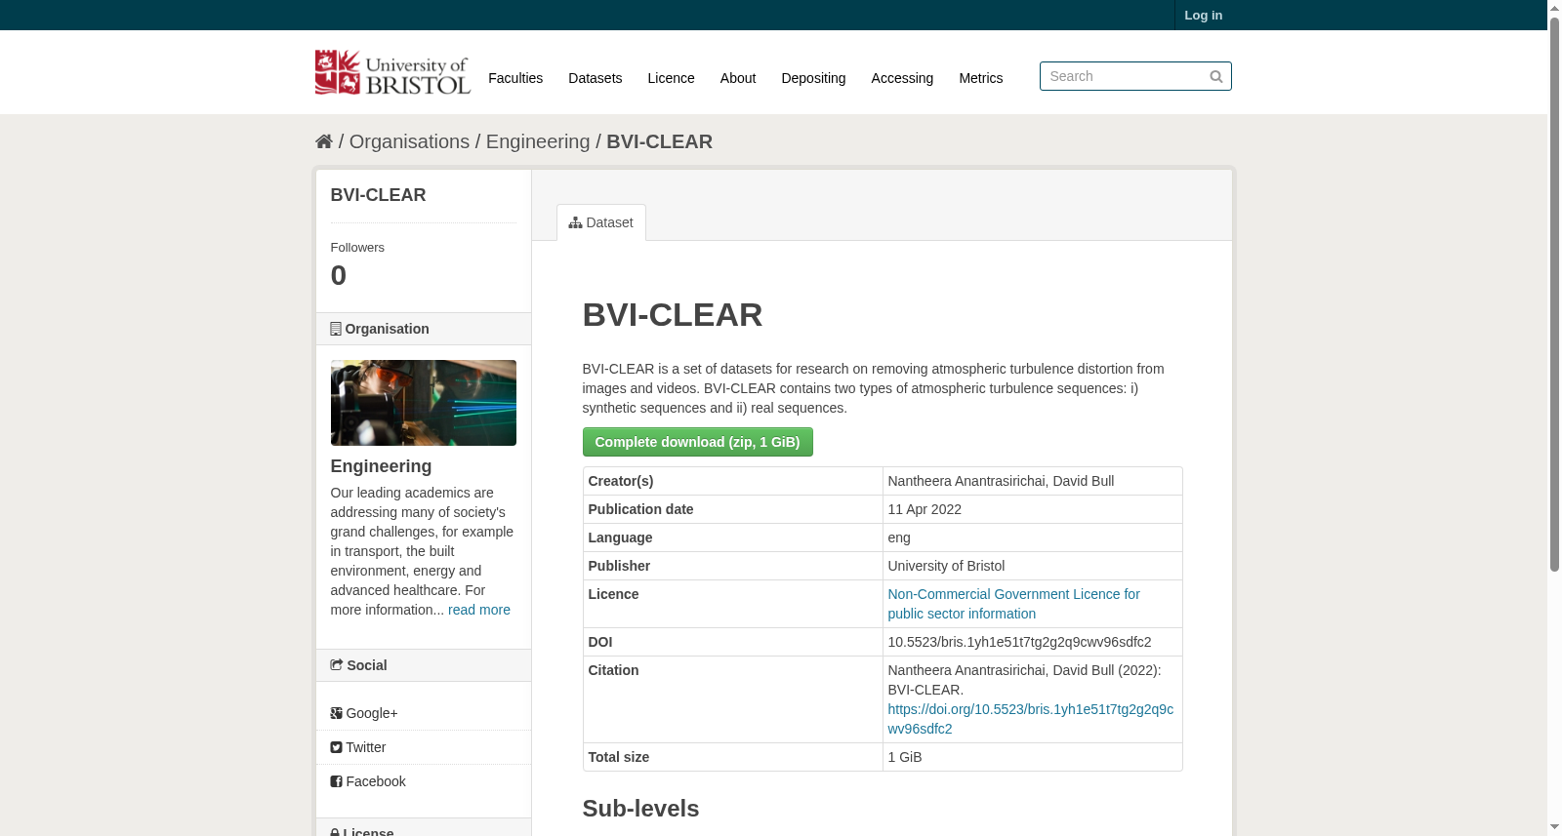Click the BVI-CLEAR main page heading

673,315
